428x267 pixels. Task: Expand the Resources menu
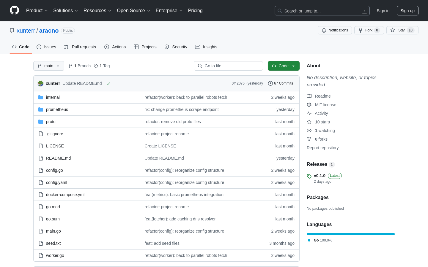point(97,10)
